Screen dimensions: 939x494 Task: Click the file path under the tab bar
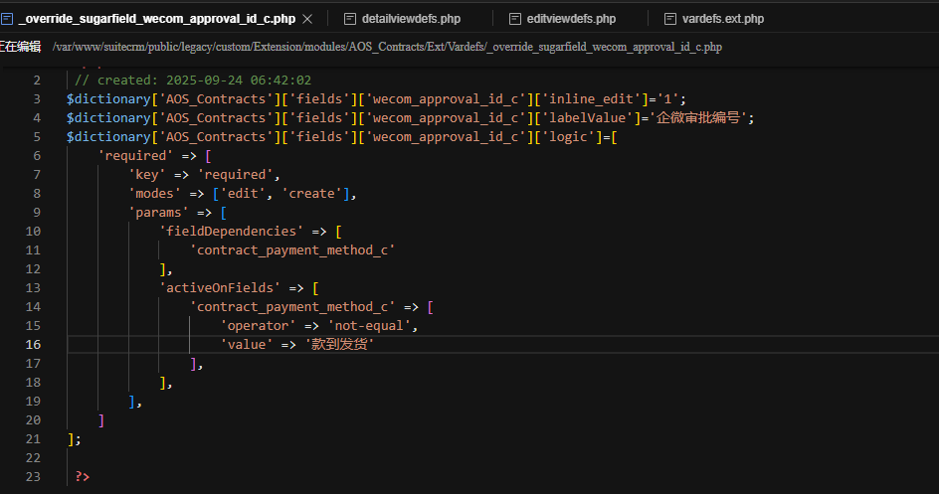pyautogui.click(x=387, y=47)
